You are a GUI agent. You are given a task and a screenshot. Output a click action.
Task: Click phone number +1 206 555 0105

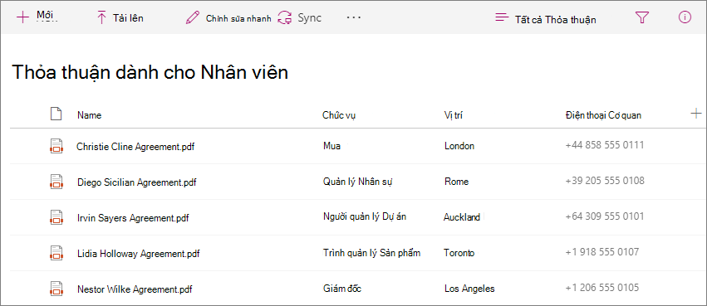click(x=602, y=287)
